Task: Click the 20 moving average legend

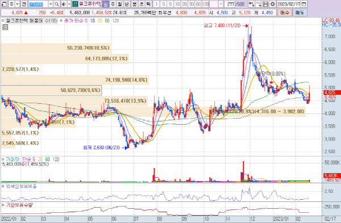Action: click(100, 21)
